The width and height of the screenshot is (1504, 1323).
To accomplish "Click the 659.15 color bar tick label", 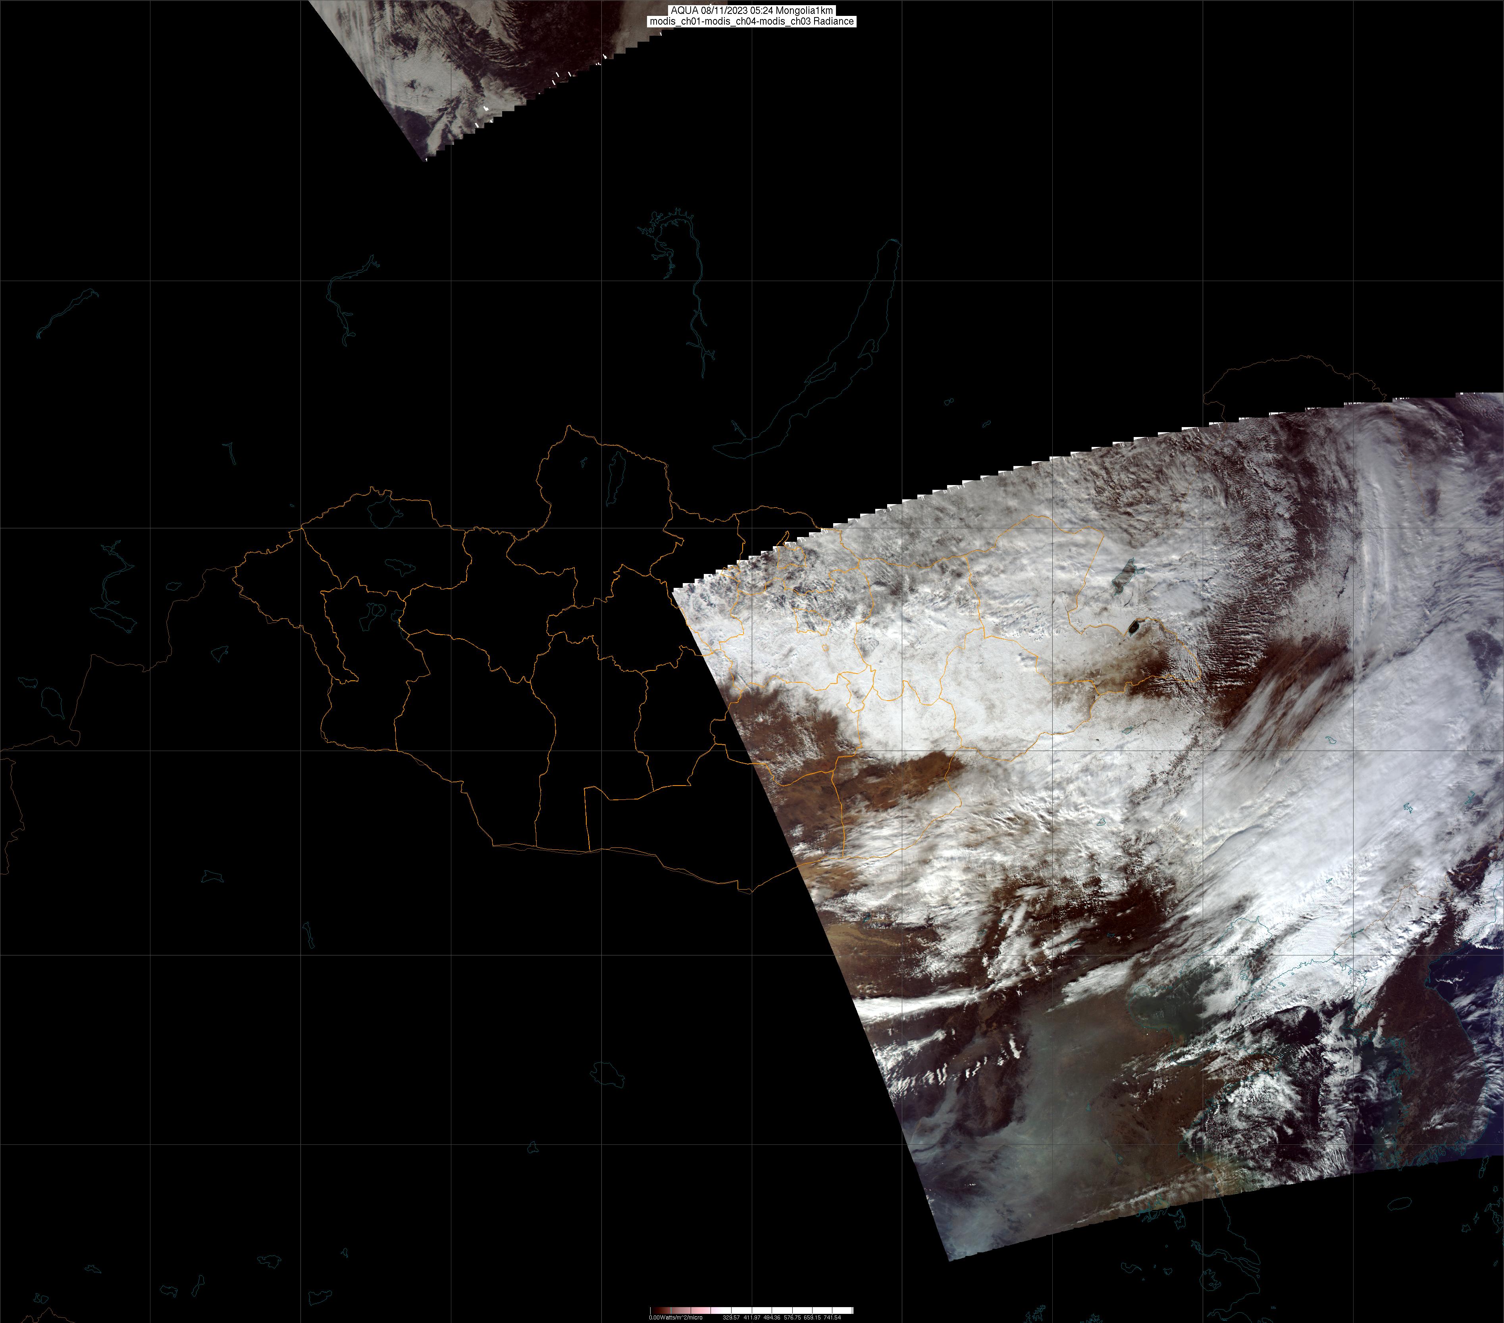I will pos(813,1318).
